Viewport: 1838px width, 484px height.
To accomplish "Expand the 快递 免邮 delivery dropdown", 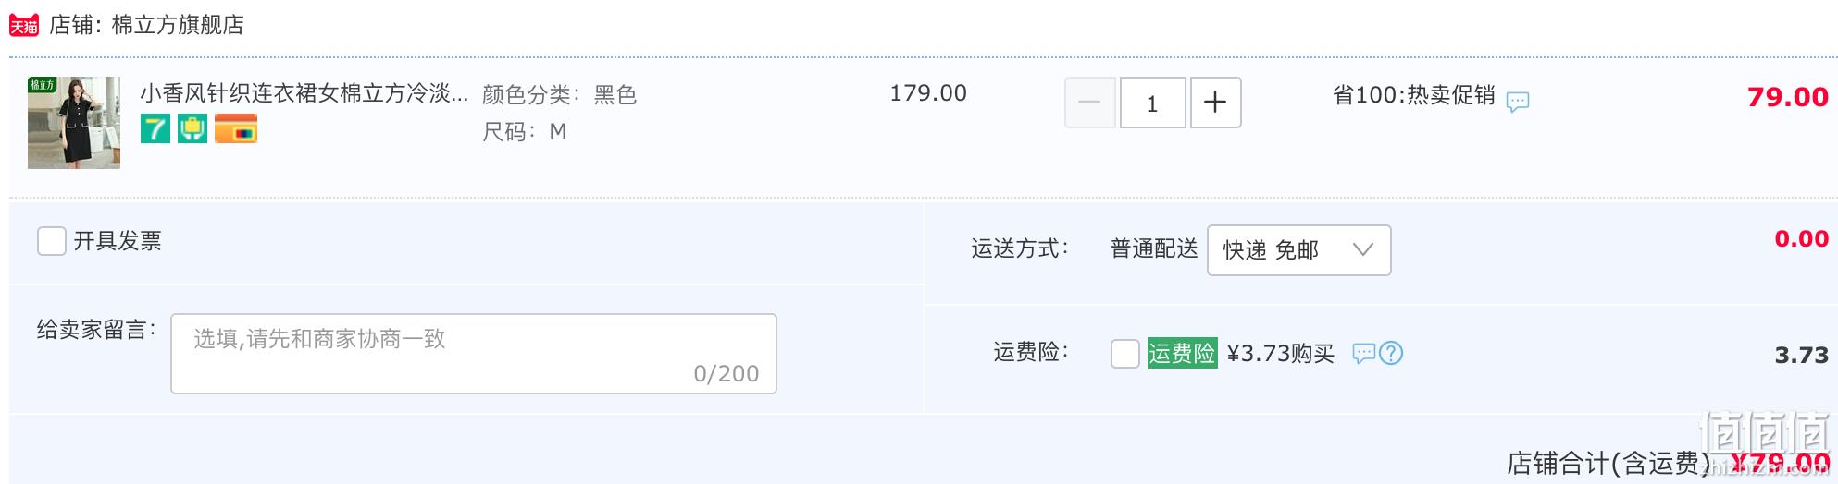I will [x=1298, y=250].
